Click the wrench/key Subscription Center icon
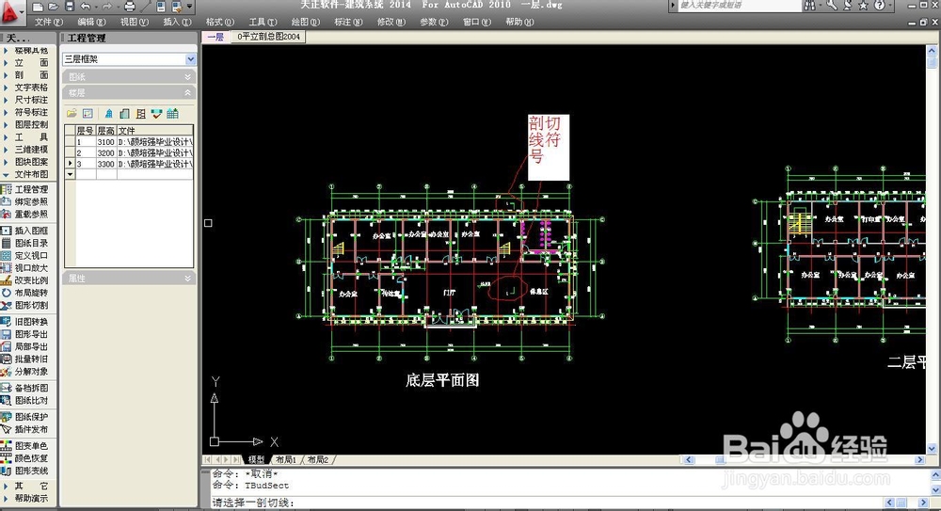 [x=832, y=6]
